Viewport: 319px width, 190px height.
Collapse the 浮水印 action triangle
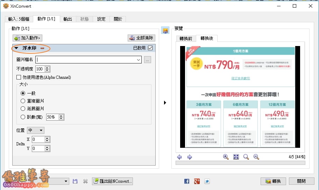click(16, 48)
